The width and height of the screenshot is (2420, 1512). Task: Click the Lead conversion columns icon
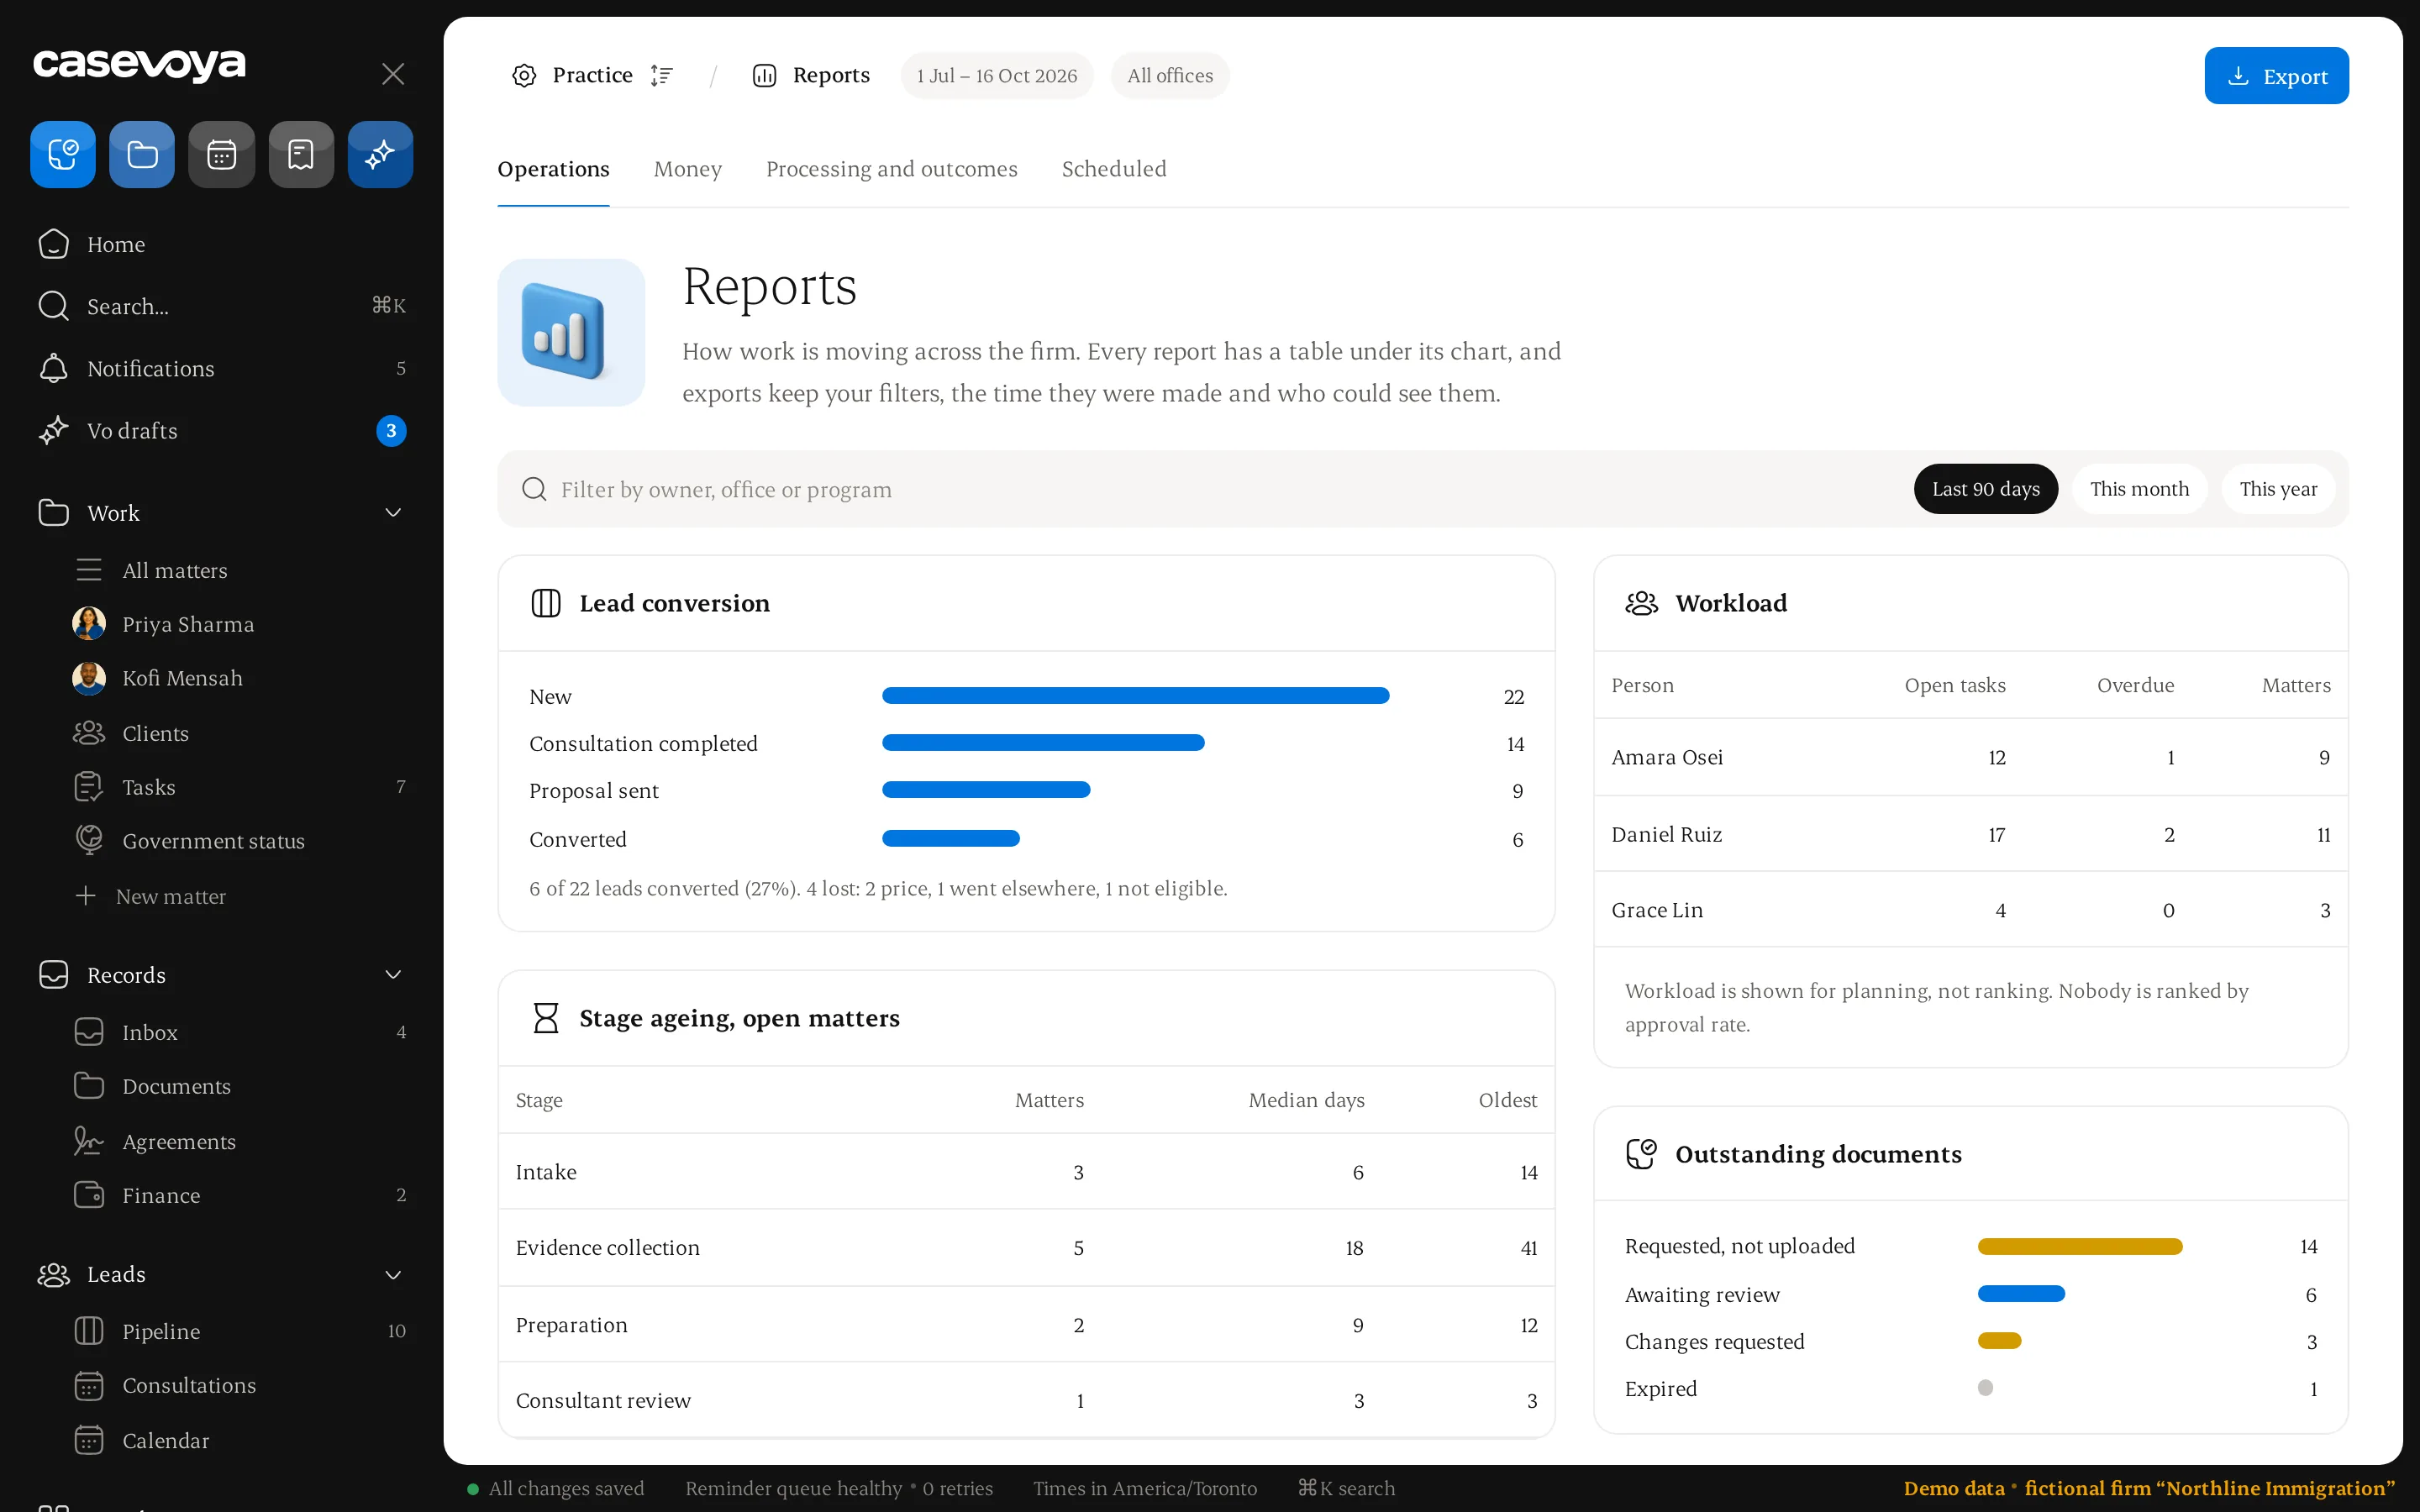click(546, 603)
